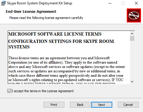Print the license agreement

tap(54, 105)
